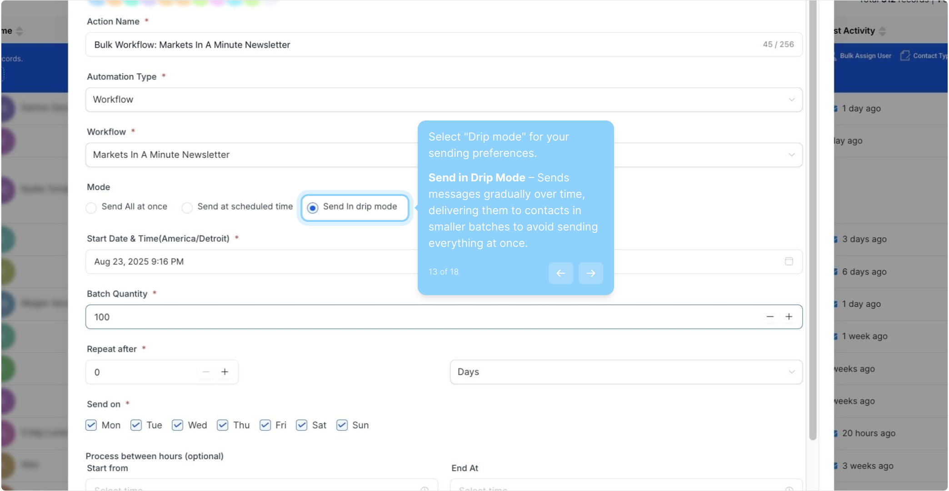Expand the Days unit dropdown
The width and height of the screenshot is (949, 491).
point(791,372)
